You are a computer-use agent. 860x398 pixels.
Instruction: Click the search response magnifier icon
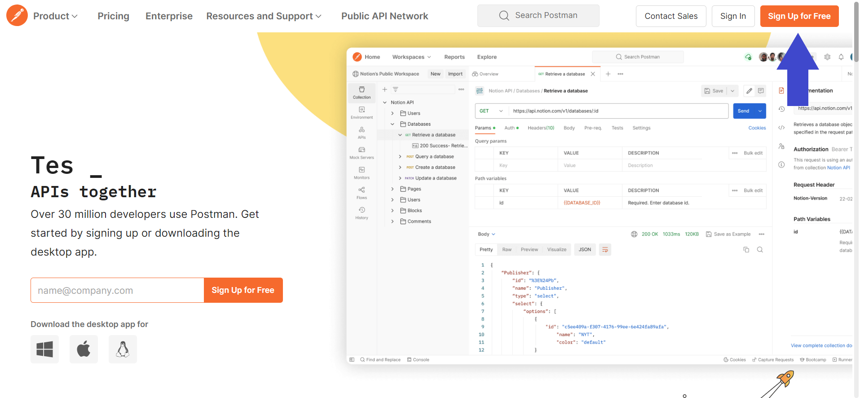(x=760, y=250)
